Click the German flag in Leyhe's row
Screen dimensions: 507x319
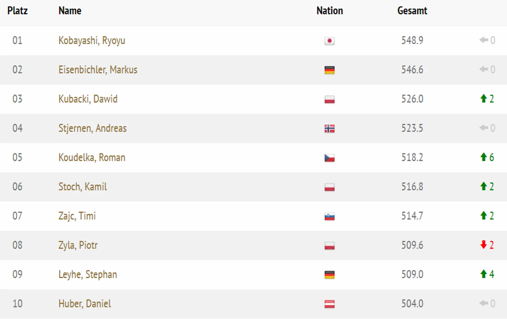click(x=329, y=275)
